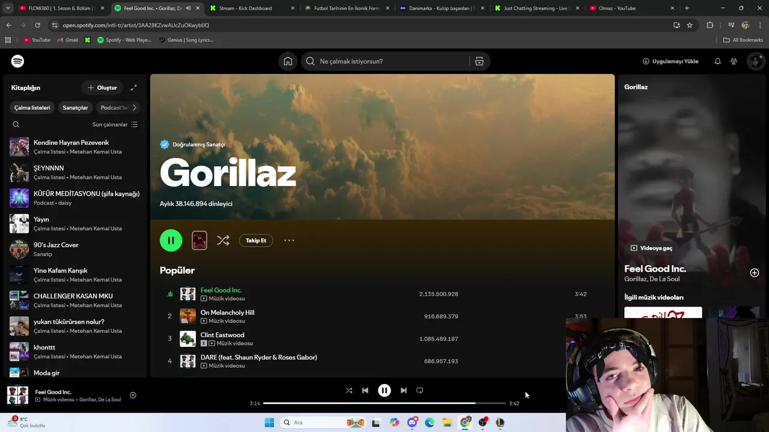769x432 pixels.
Task: Follow Gorillaz with Takip Et
Action: [256, 241]
